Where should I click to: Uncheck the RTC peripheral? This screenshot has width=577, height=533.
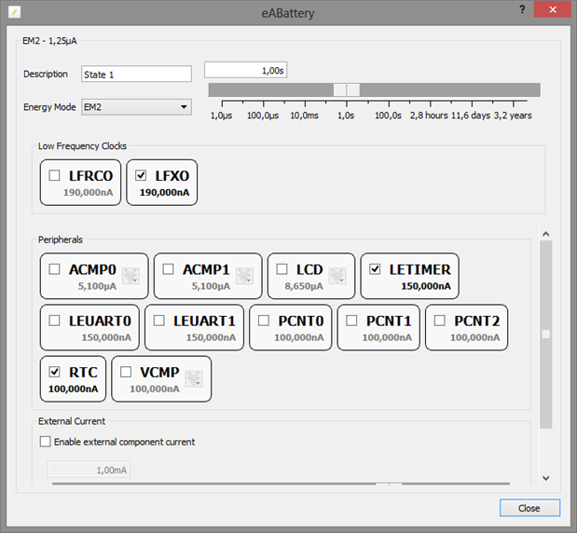pos(55,372)
